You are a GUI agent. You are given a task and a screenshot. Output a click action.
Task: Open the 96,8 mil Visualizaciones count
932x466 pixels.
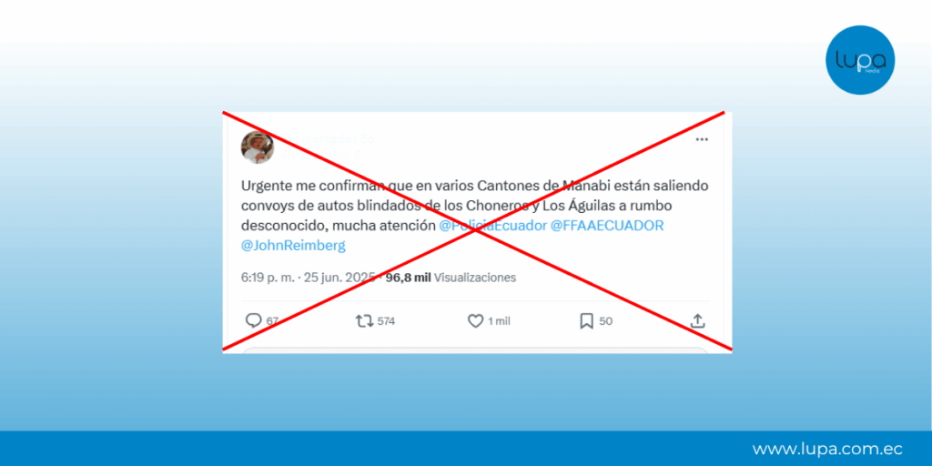[451, 278]
